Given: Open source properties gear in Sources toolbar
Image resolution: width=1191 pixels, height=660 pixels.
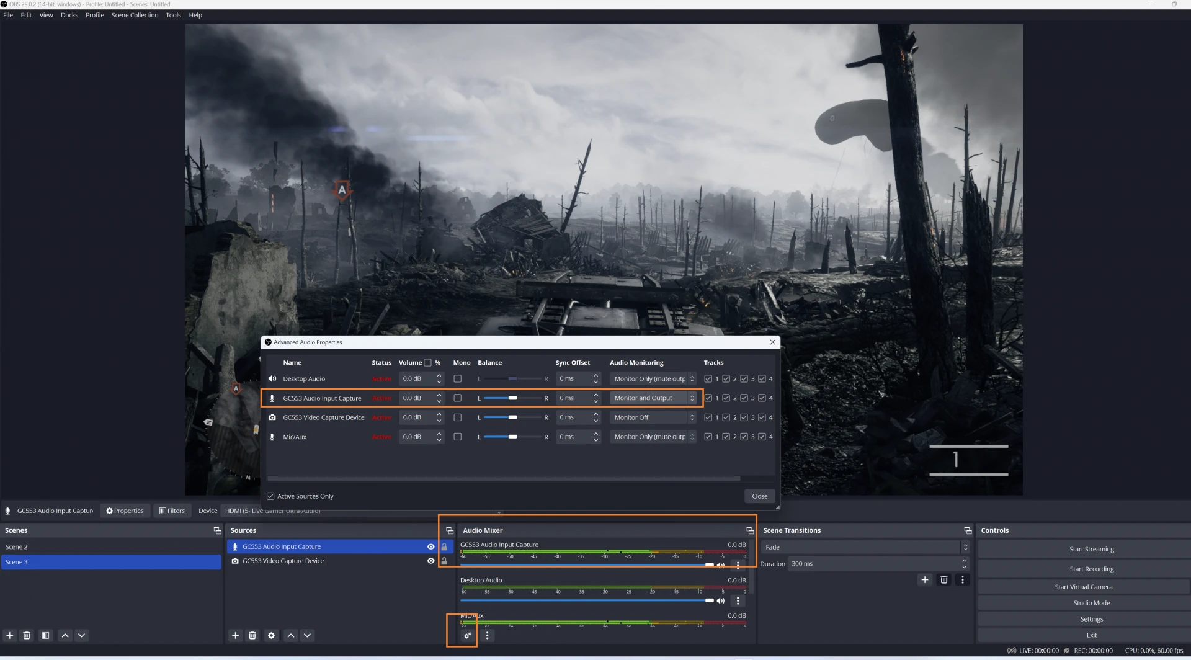Looking at the screenshot, I should (271, 635).
